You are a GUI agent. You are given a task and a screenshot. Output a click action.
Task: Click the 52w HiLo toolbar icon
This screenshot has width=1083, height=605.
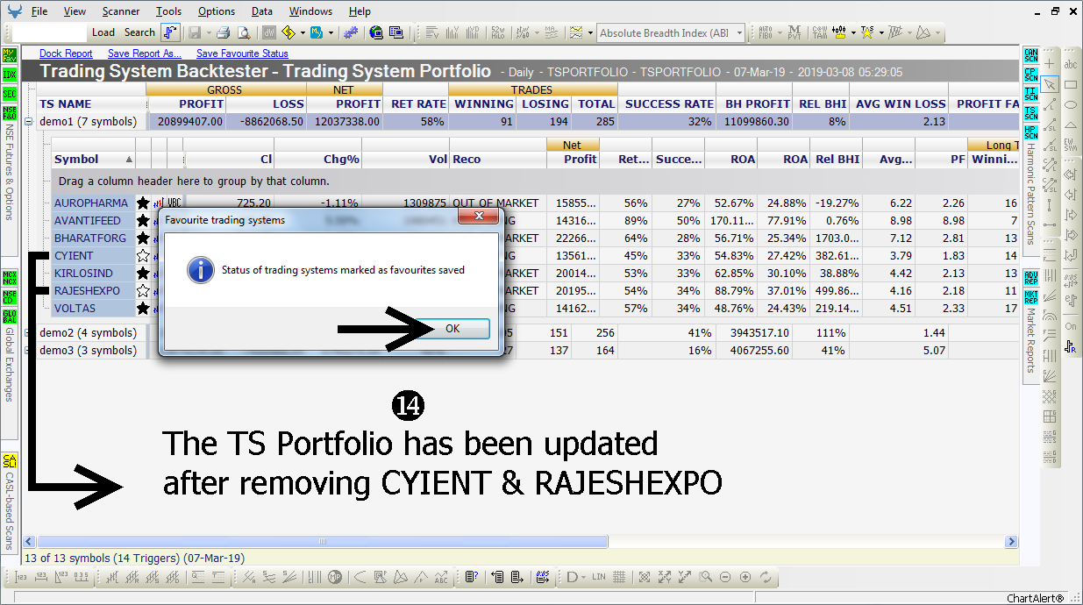496,32
